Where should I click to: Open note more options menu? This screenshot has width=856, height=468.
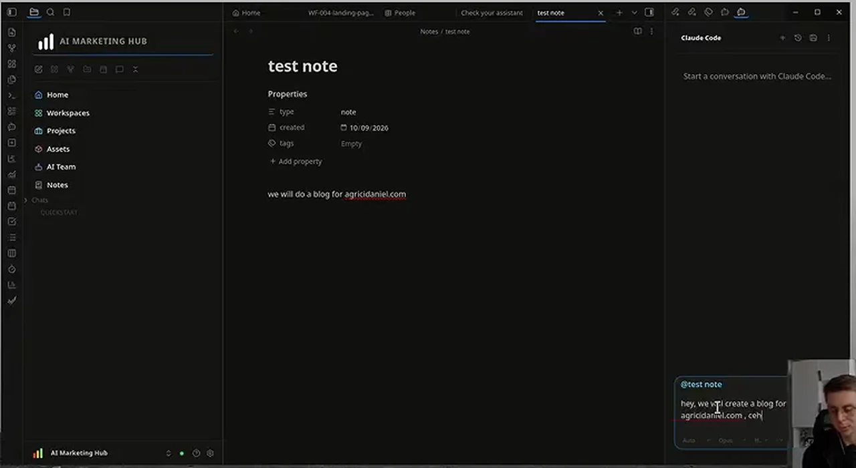pos(652,31)
